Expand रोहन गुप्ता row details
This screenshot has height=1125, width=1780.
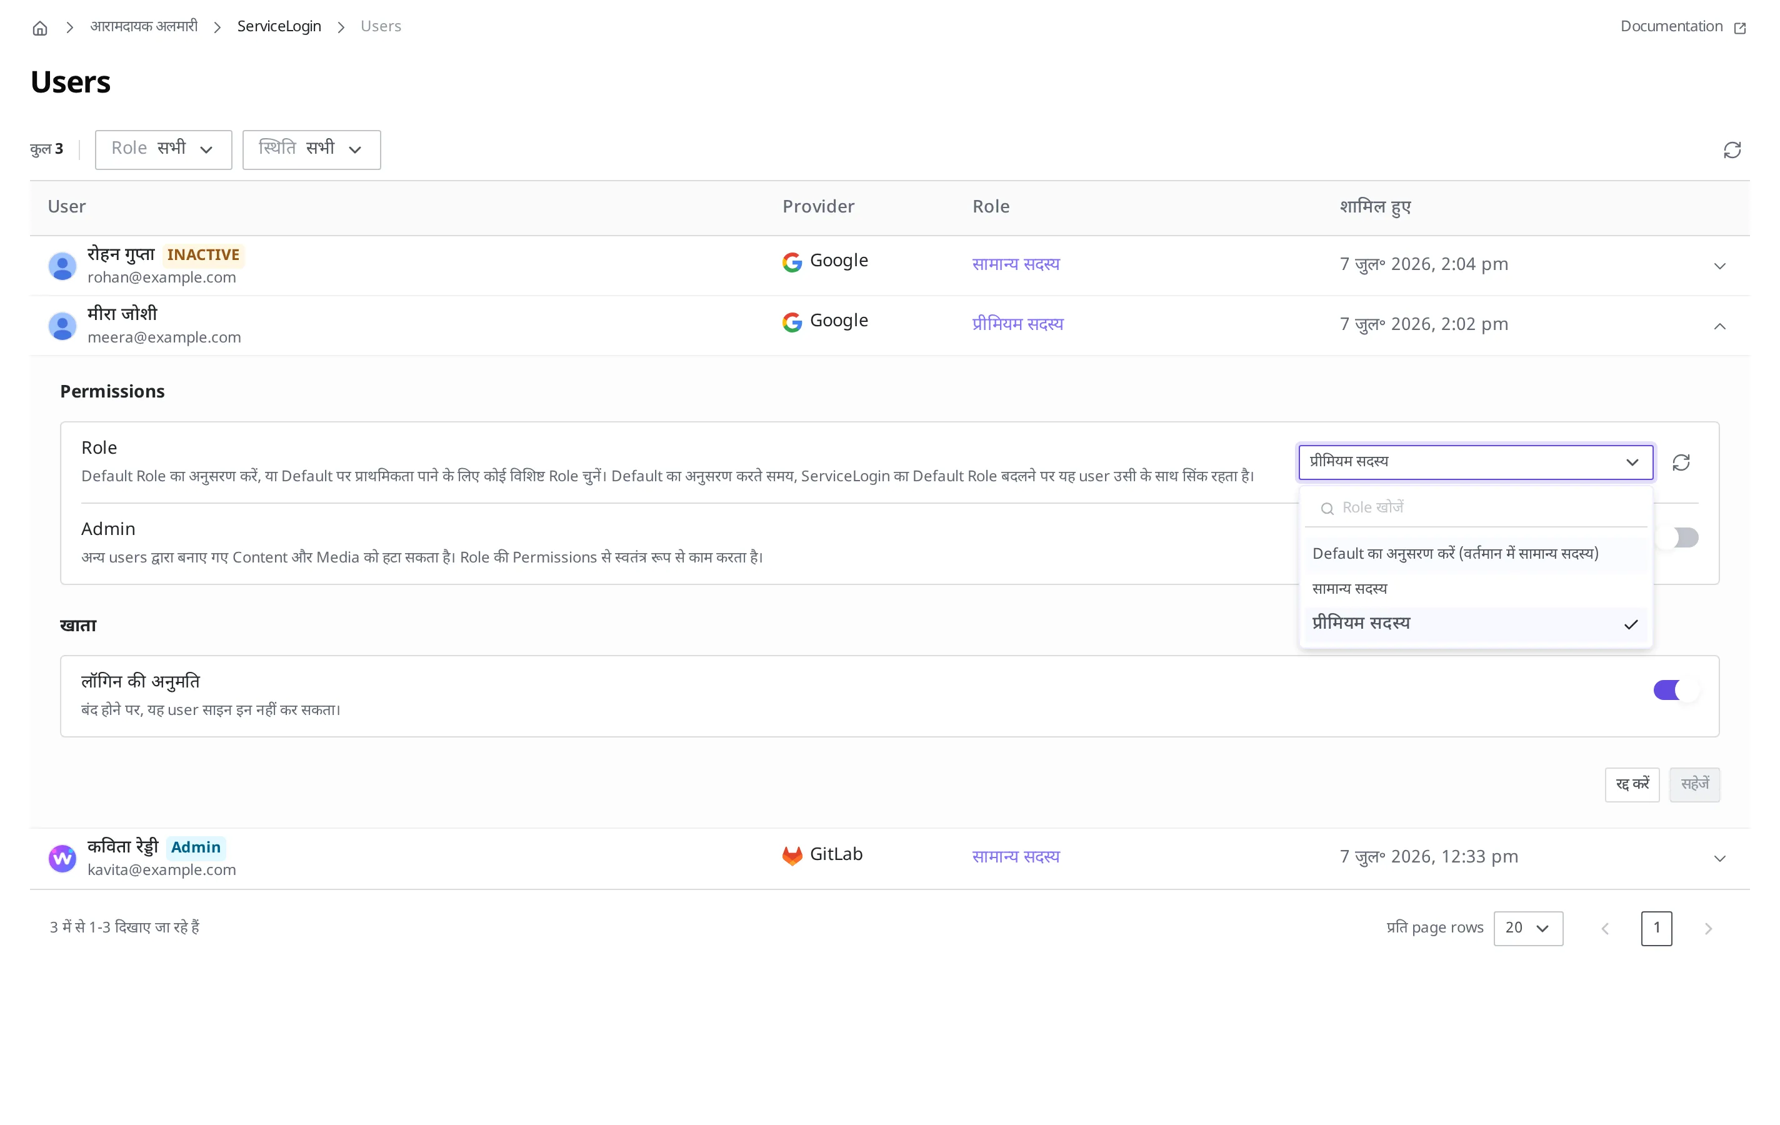pos(1719,266)
